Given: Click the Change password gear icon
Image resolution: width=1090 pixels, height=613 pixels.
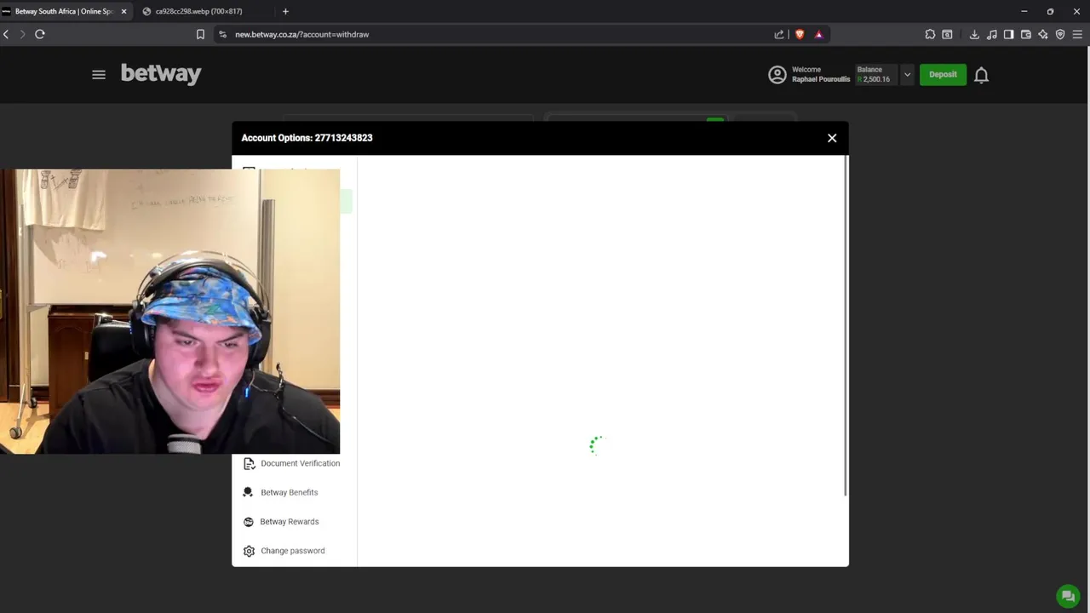Looking at the screenshot, I should [249, 551].
